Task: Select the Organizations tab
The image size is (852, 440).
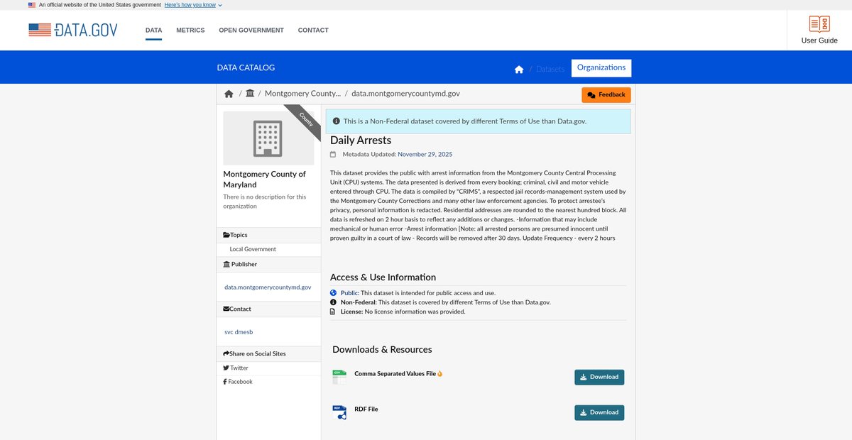Action: tap(601, 67)
